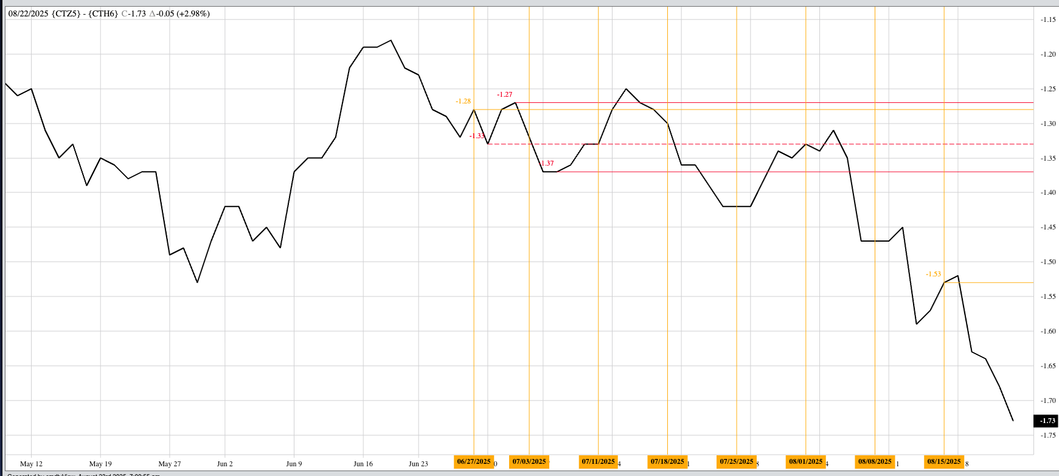Click the Jun 2 x-axis date label
Screen dimensions: 1059x476
[x=225, y=464]
